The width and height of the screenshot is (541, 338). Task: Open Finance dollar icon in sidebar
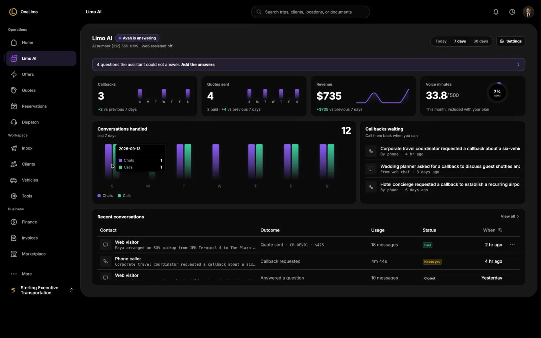click(14, 222)
